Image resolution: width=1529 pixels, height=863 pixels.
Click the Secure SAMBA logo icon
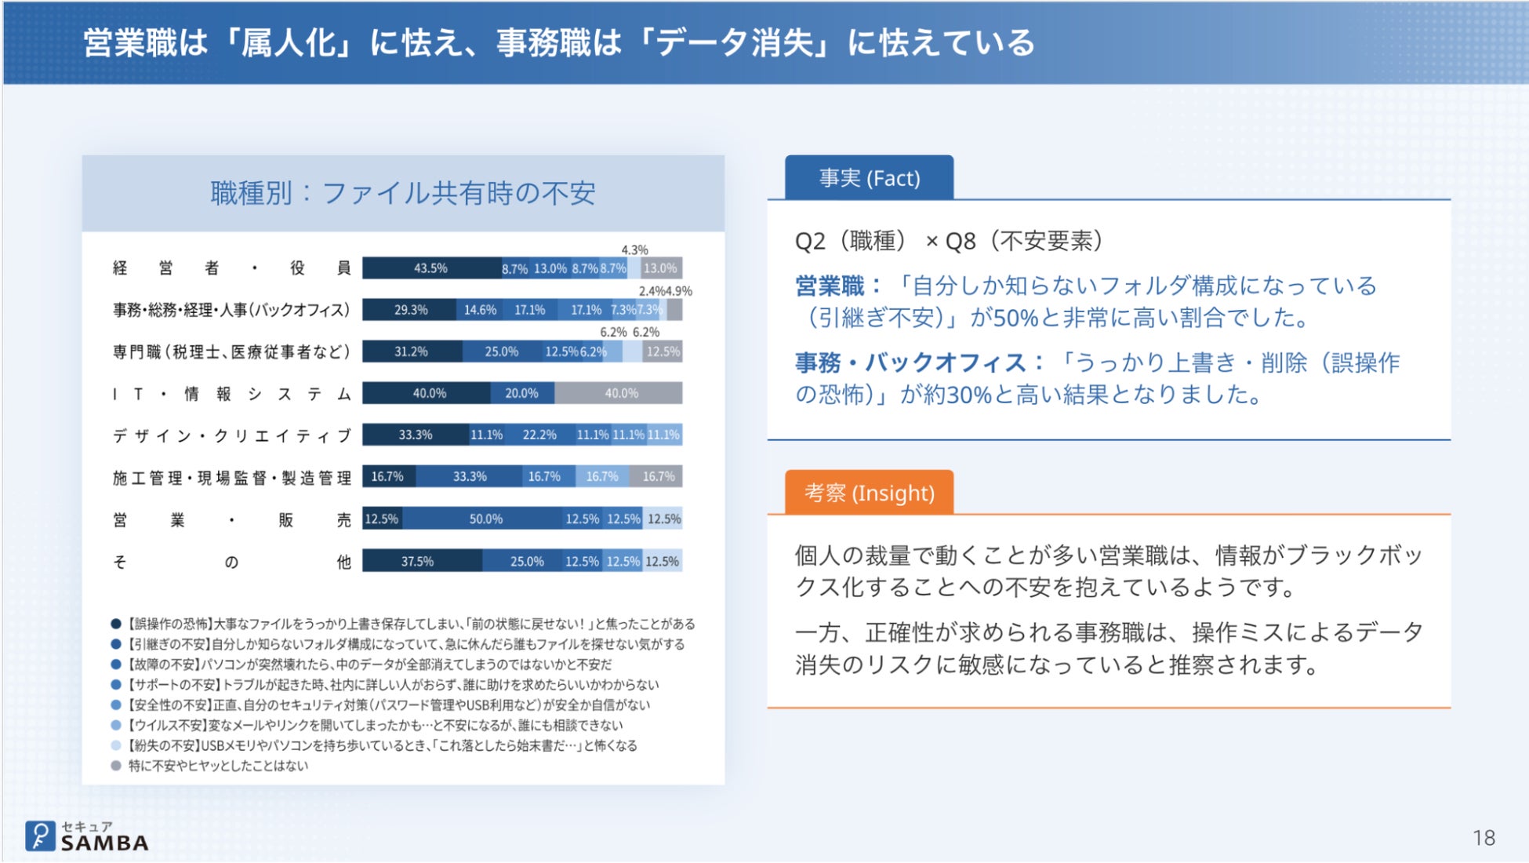pos(41,836)
